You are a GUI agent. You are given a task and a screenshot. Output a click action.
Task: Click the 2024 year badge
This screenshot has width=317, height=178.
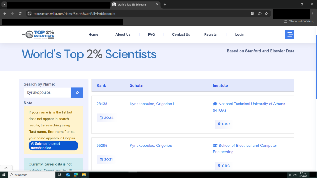click(x=106, y=118)
